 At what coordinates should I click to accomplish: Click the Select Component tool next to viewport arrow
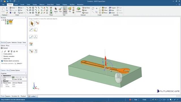pyautogui.click(x=37, y=23)
